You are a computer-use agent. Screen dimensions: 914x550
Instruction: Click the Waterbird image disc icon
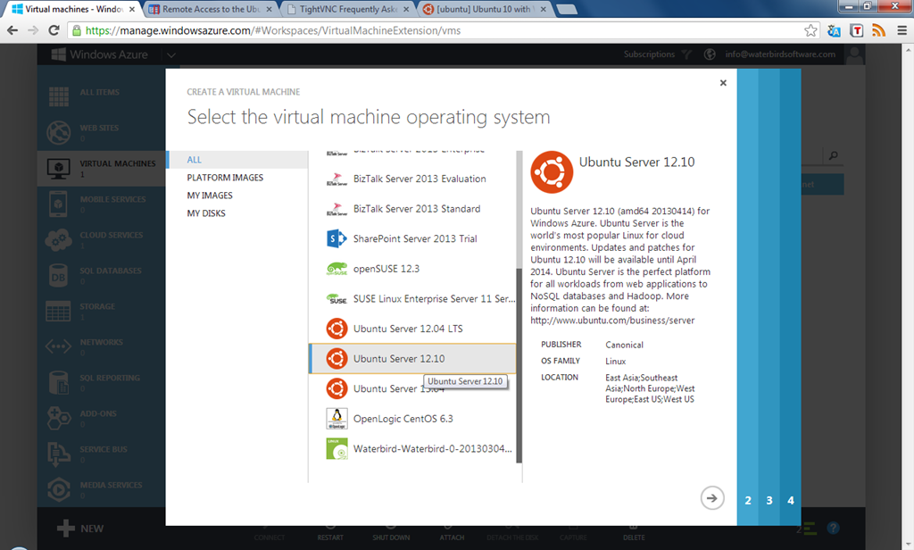coord(337,448)
